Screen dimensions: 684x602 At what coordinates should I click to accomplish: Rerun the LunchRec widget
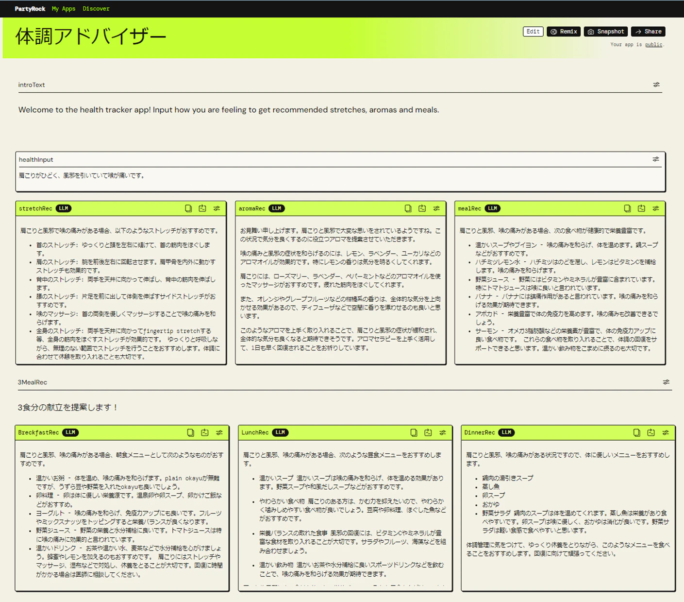[428, 432]
